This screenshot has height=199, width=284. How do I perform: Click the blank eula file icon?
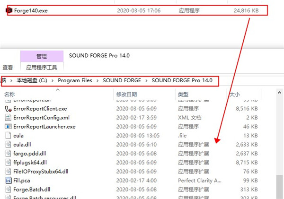pos(8,136)
